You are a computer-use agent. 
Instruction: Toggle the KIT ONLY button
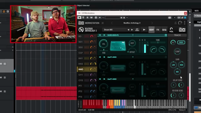click(x=137, y=30)
